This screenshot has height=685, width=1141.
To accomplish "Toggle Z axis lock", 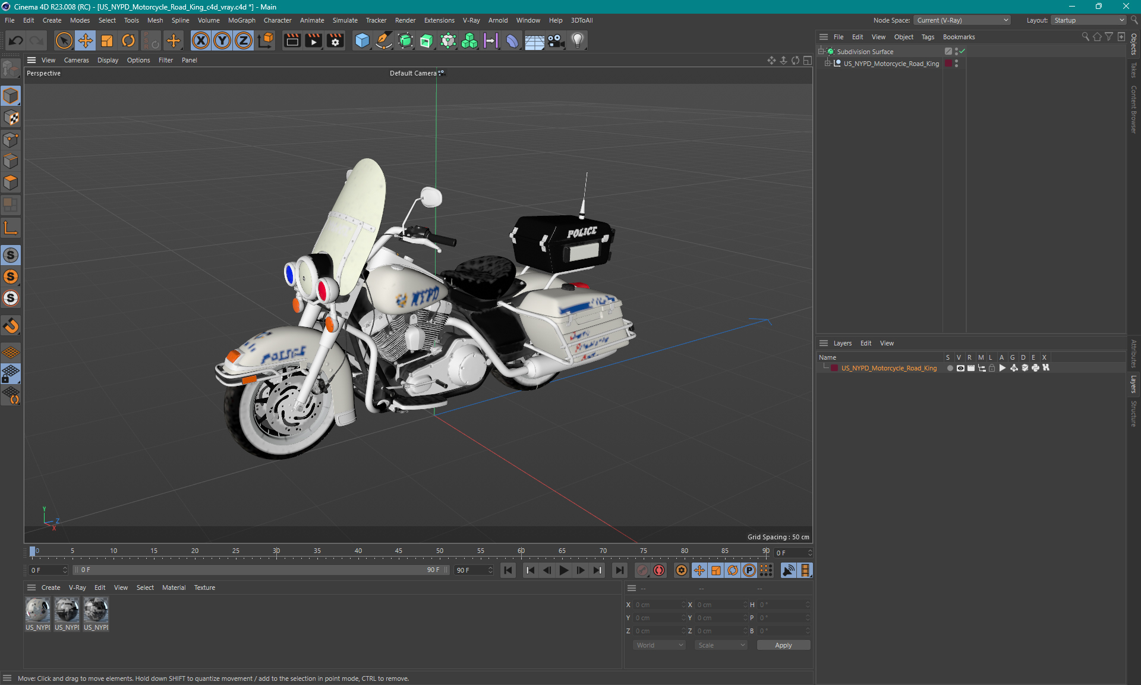I will coord(244,40).
